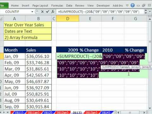Select column C header
The width and height of the screenshot is (152, 114).
(54, 19)
